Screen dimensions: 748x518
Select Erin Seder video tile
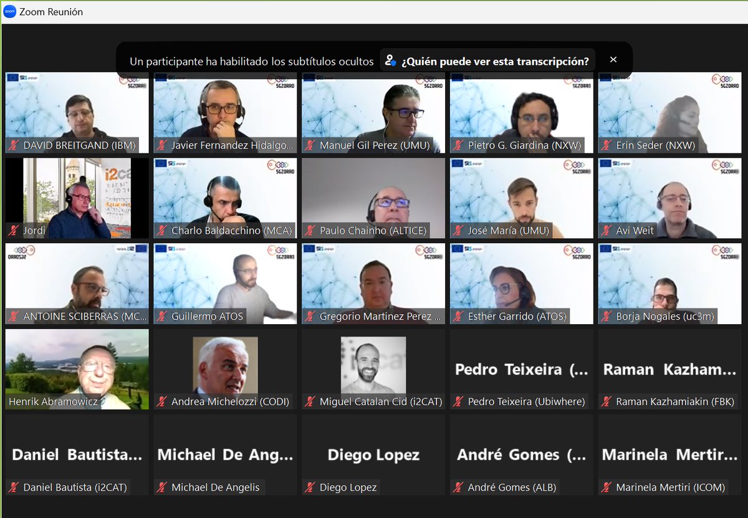(671, 113)
